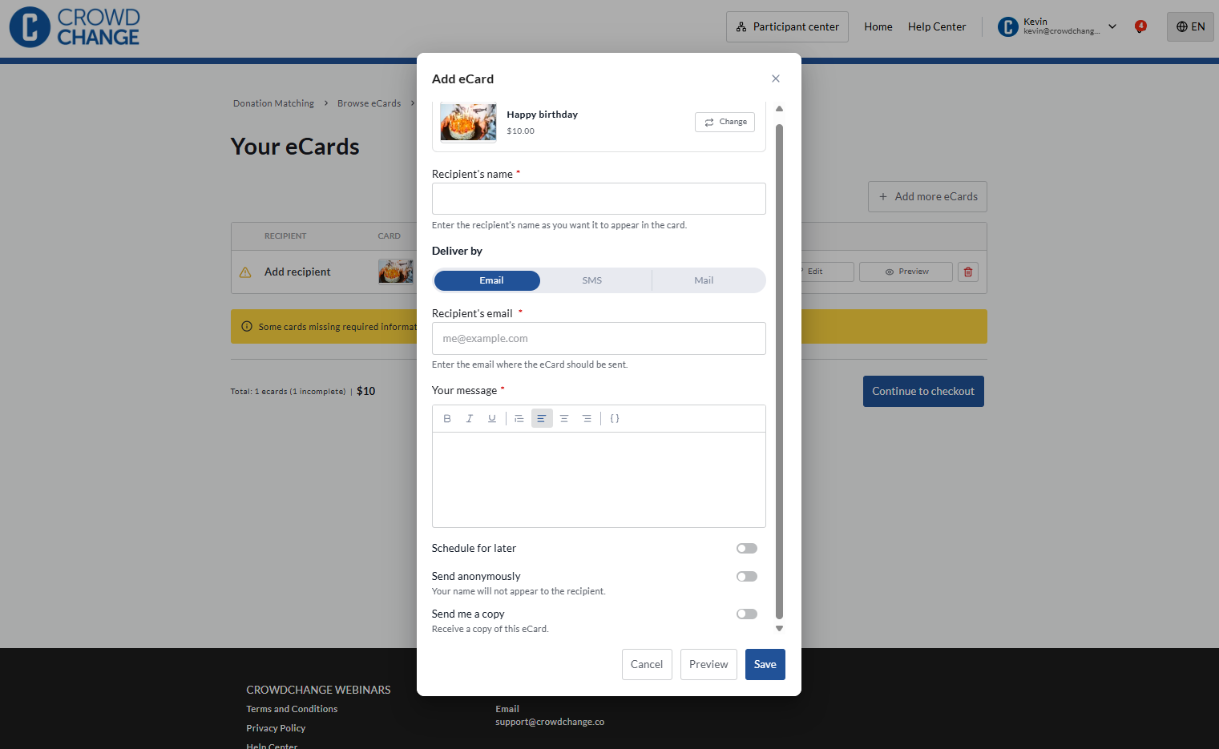
Task: Apply bold formatting in message editor
Action: tap(447, 418)
